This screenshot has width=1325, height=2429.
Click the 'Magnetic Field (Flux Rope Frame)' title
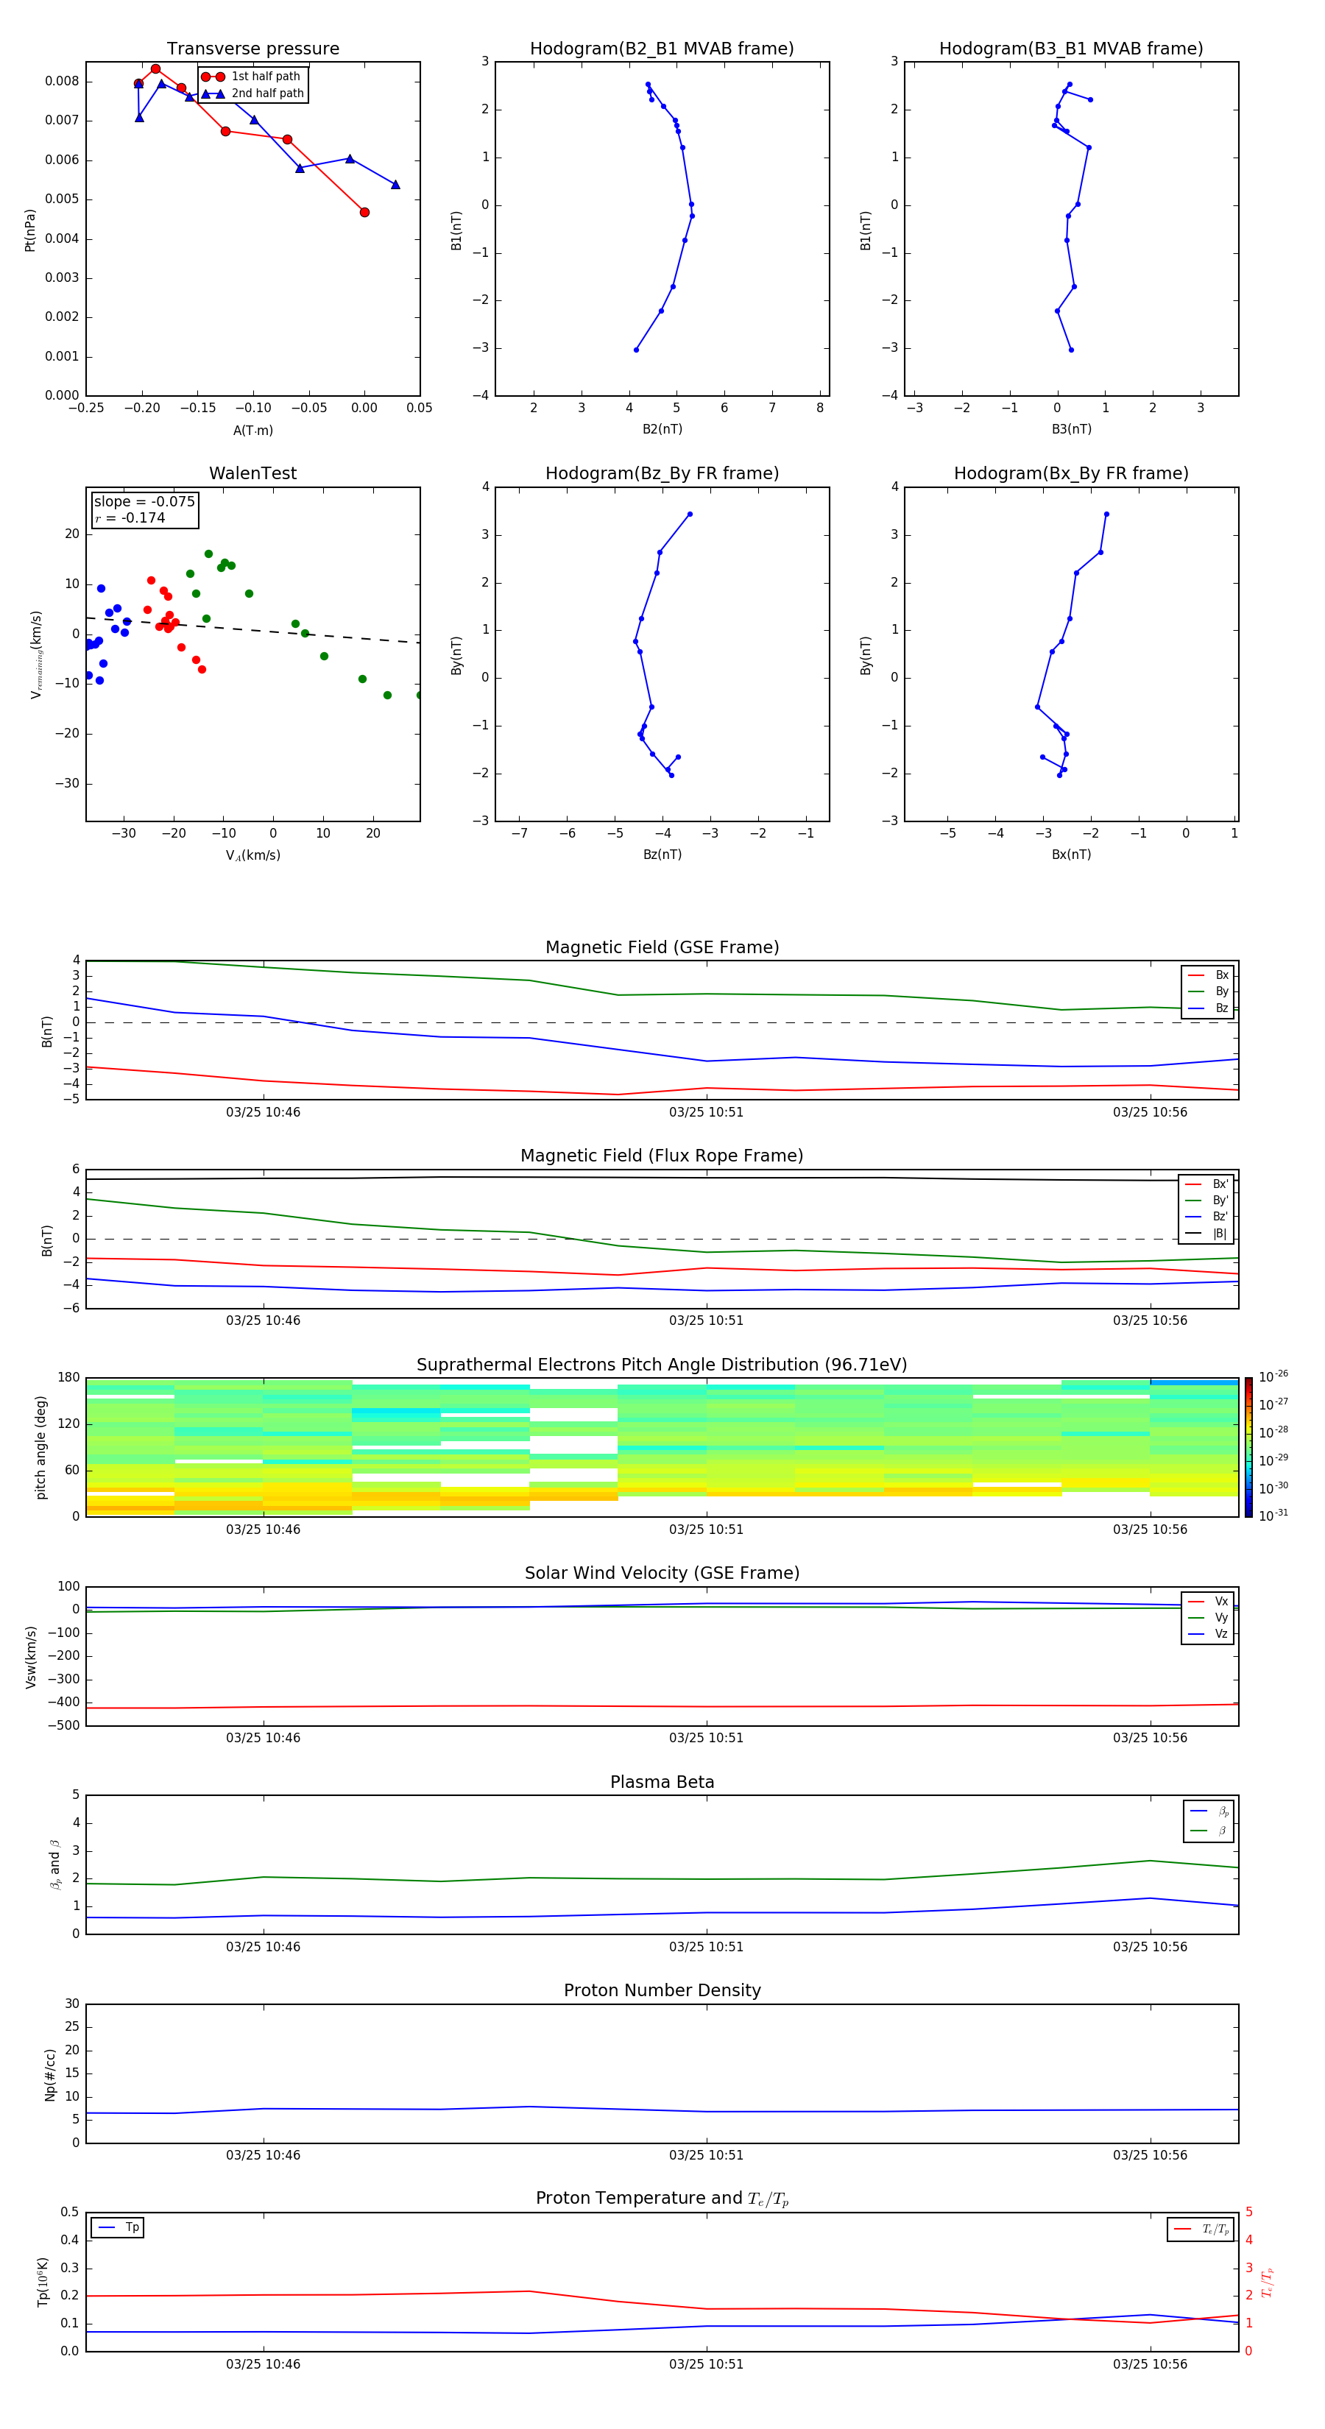coord(662,1156)
